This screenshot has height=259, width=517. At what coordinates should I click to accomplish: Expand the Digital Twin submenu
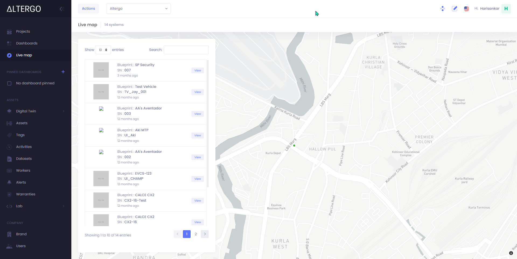(64, 111)
